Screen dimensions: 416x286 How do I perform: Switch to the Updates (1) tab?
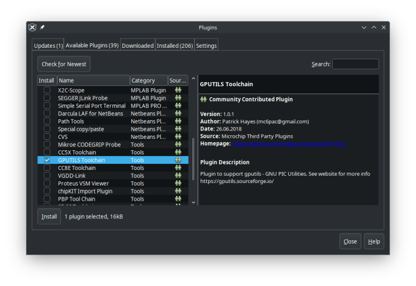point(48,46)
